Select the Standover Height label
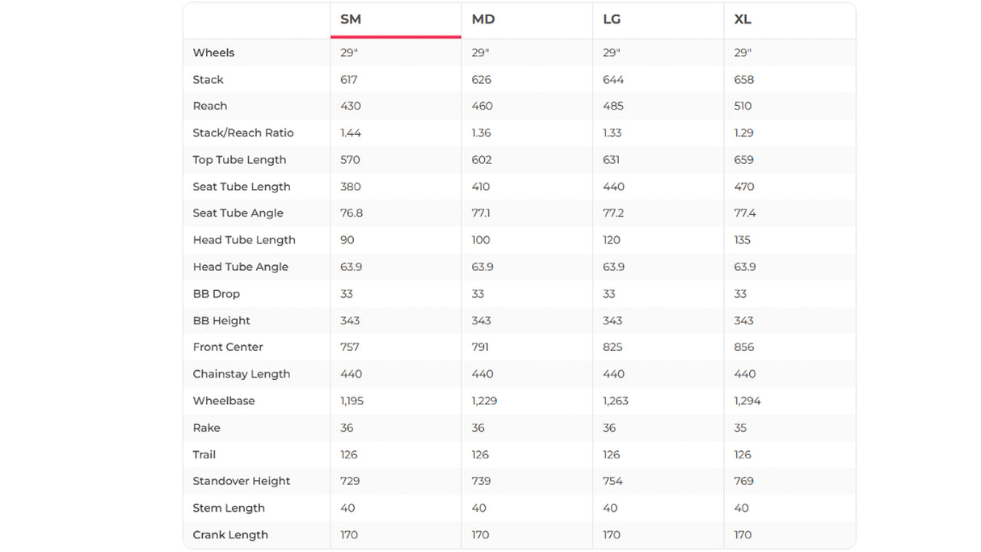This screenshot has width=981, height=552. 241,481
